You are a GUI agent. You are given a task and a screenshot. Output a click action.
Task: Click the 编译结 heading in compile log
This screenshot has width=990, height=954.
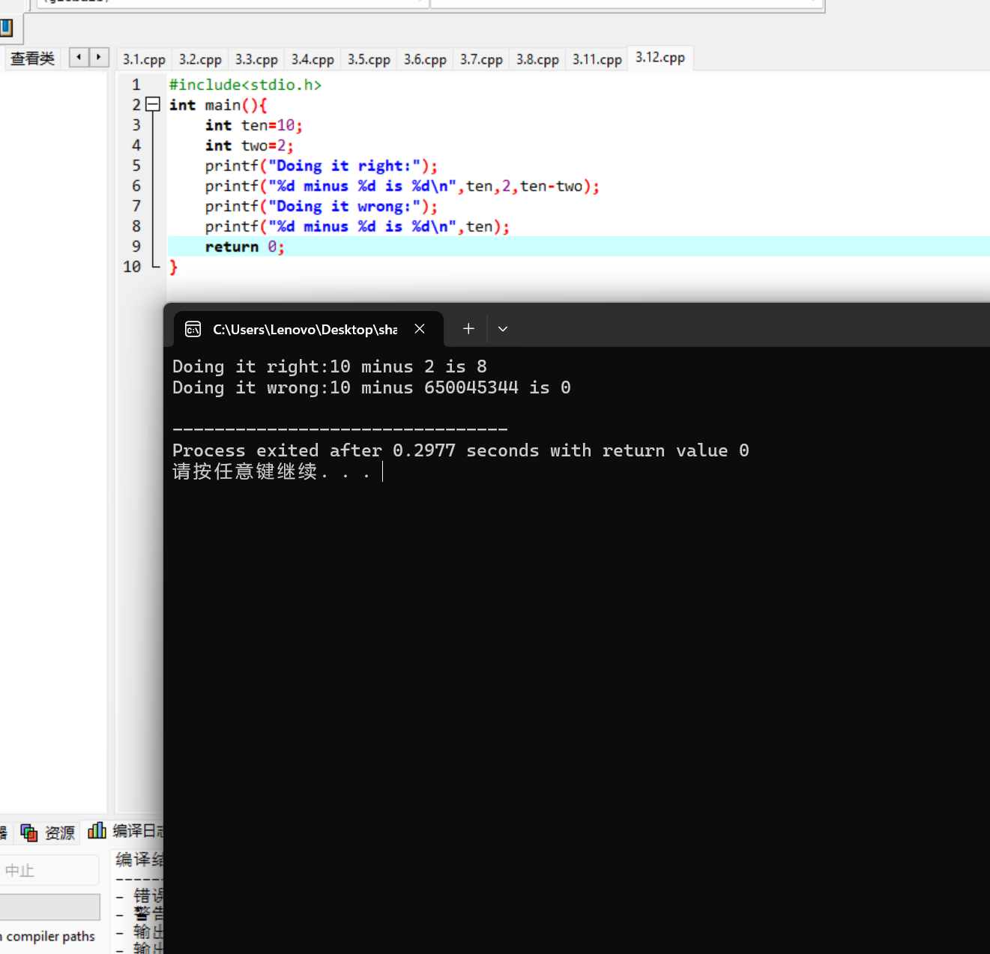[x=139, y=860]
